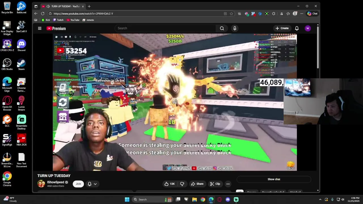This screenshot has width=363, height=204.
Task: Open NBA 2K26 desktop icon
Action: [22, 140]
